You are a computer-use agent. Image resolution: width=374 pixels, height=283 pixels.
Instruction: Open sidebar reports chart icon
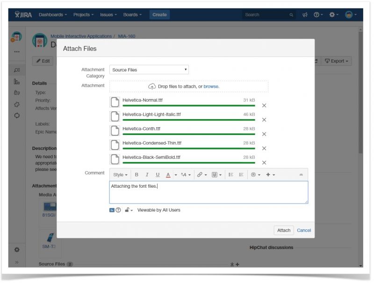click(x=17, y=81)
